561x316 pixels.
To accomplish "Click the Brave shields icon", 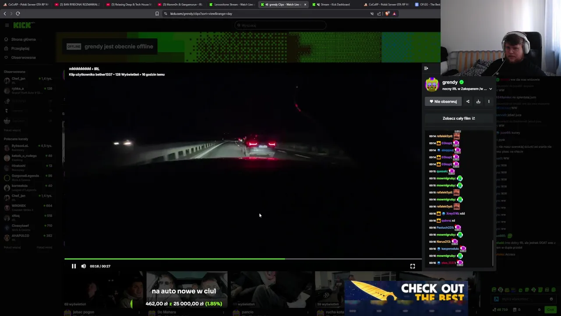I will pos(387,14).
